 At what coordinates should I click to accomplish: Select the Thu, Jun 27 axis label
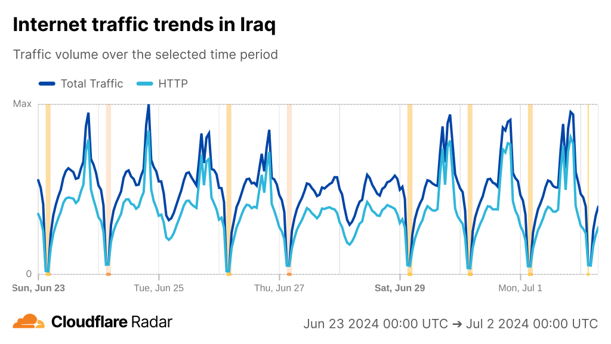pos(279,288)
